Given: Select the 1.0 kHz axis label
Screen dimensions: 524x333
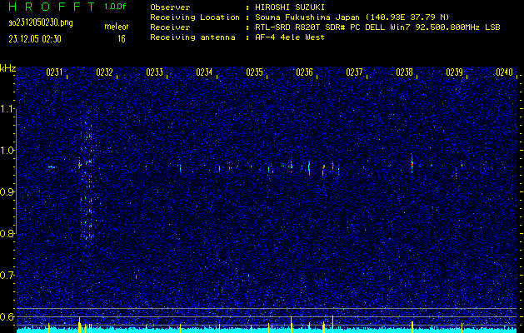Looking at the screenshot, I should tap(7, 150).
